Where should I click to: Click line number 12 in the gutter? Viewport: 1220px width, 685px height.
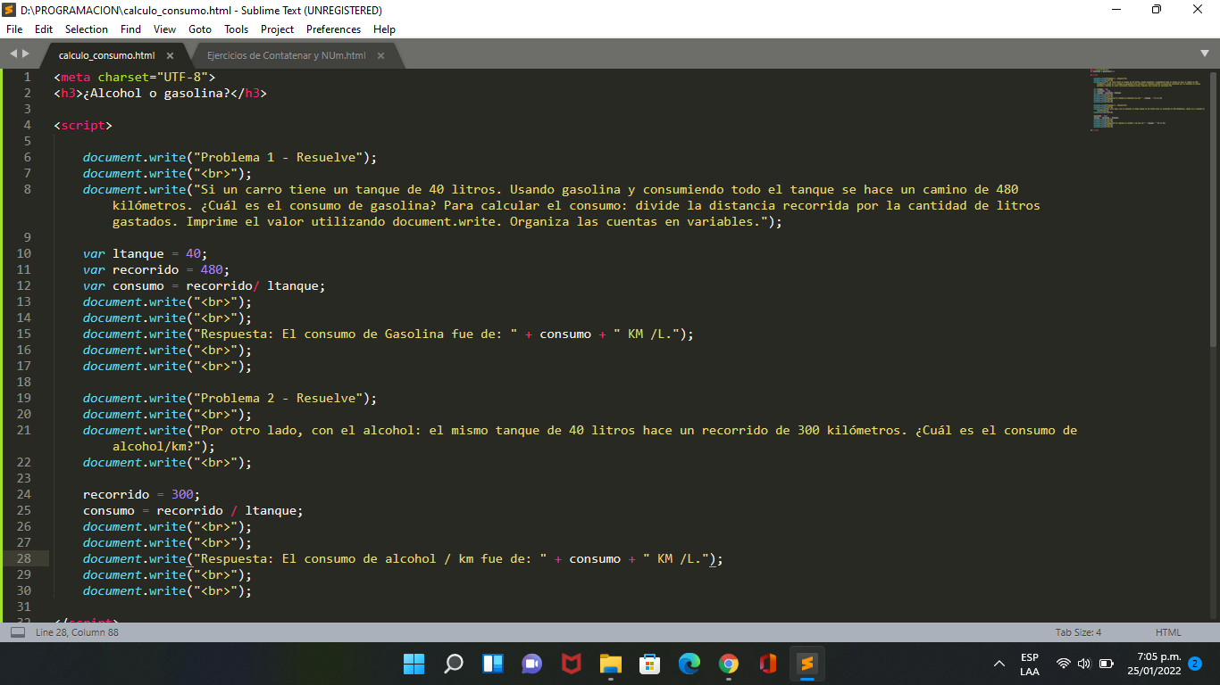coord(23,285)
